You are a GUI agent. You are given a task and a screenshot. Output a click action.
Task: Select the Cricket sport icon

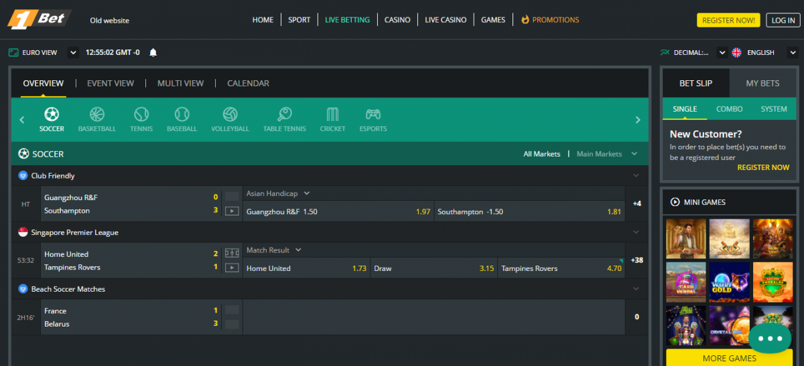click(333, 114)
